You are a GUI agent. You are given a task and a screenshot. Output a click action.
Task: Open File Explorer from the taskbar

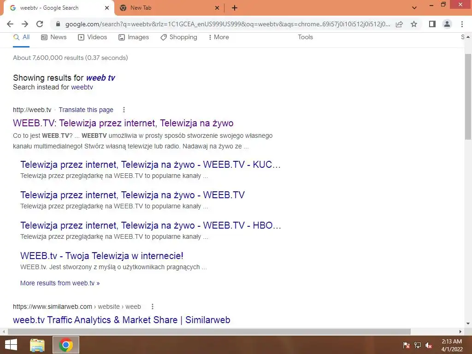point(37,345)
